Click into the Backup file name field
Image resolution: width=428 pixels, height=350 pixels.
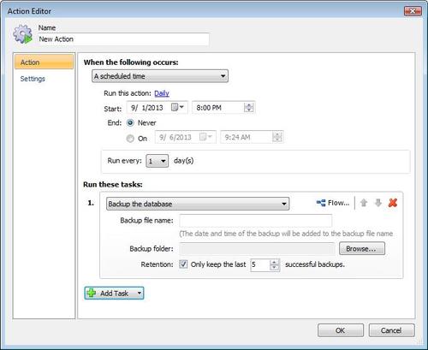point(256,221)
